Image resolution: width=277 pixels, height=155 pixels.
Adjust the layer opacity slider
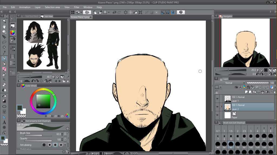[258, 83]
